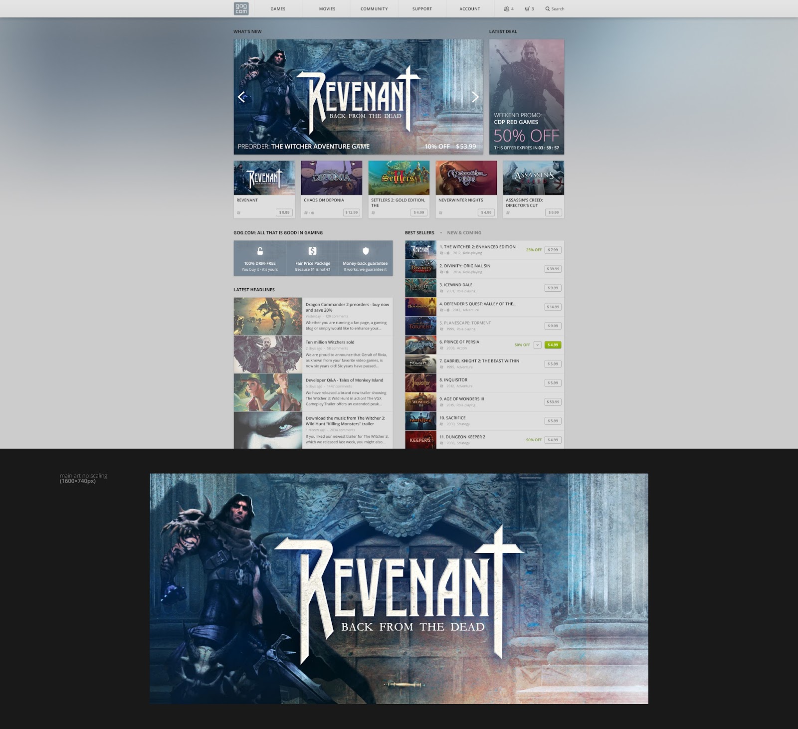This screenshot has width=798, height=729.
Task: Click the 100% DRM-FREE padlock icon
Action: click(x=260, y=251)
